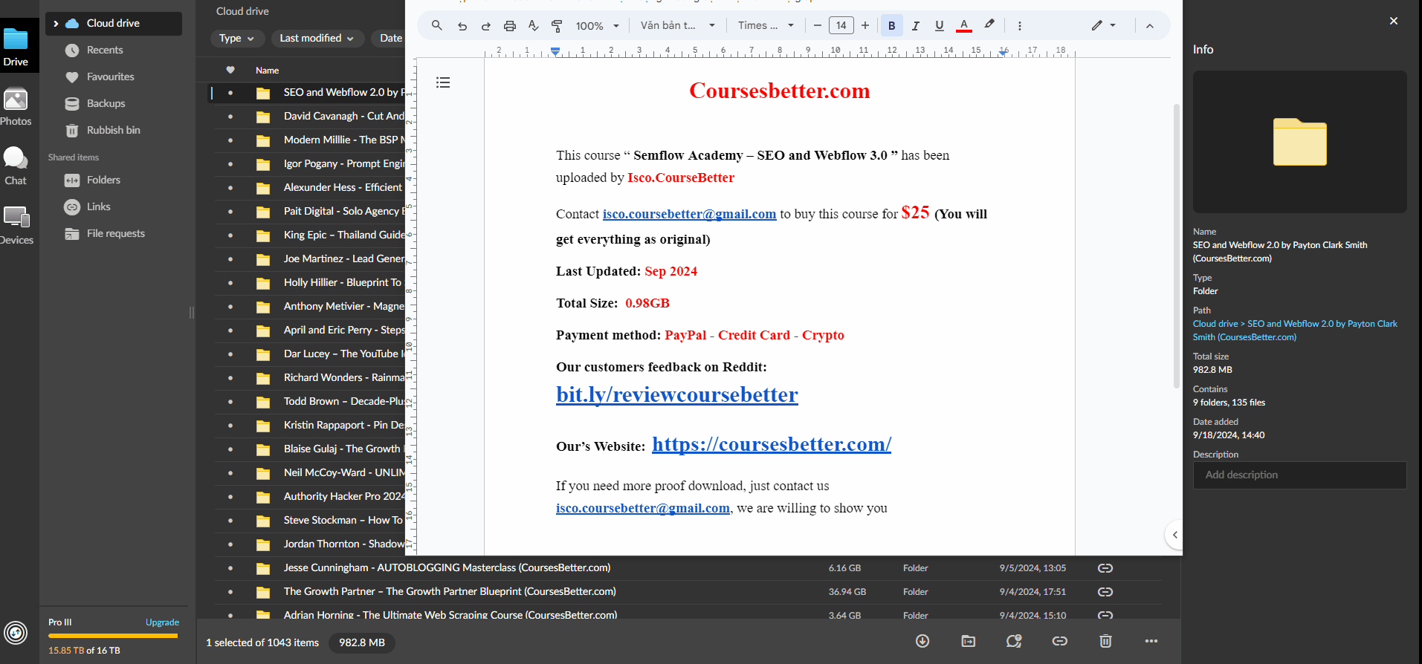Redo the last edit in document
The image size is (1422, 664).
pyautogui.click(x=486, y=26)
